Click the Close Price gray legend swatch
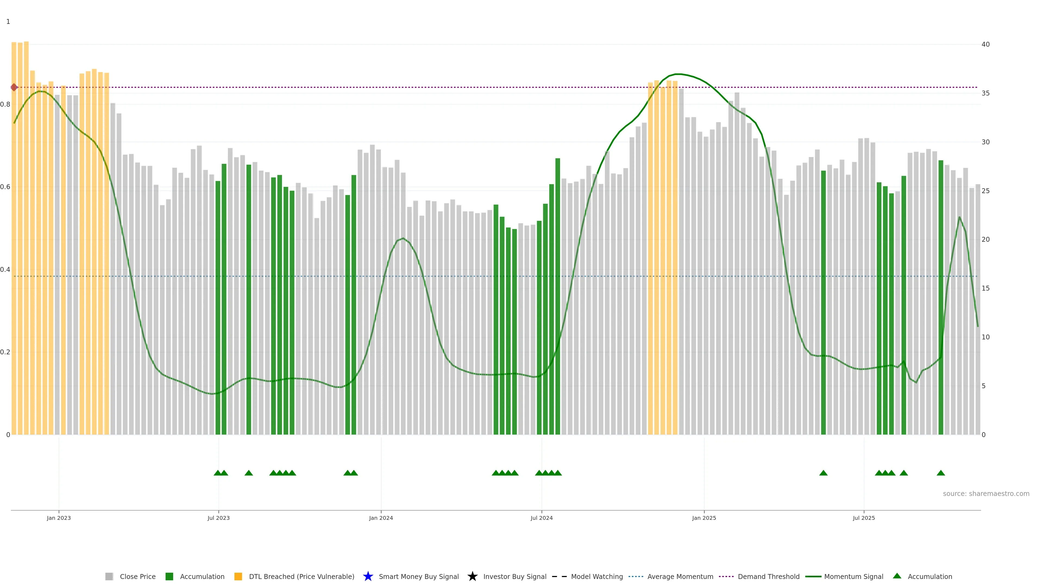 click(x=109, y=576)
